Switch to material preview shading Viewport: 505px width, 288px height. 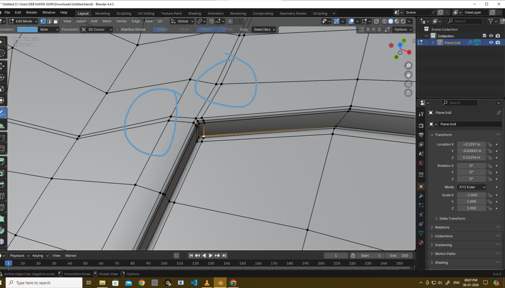[397, 21]
